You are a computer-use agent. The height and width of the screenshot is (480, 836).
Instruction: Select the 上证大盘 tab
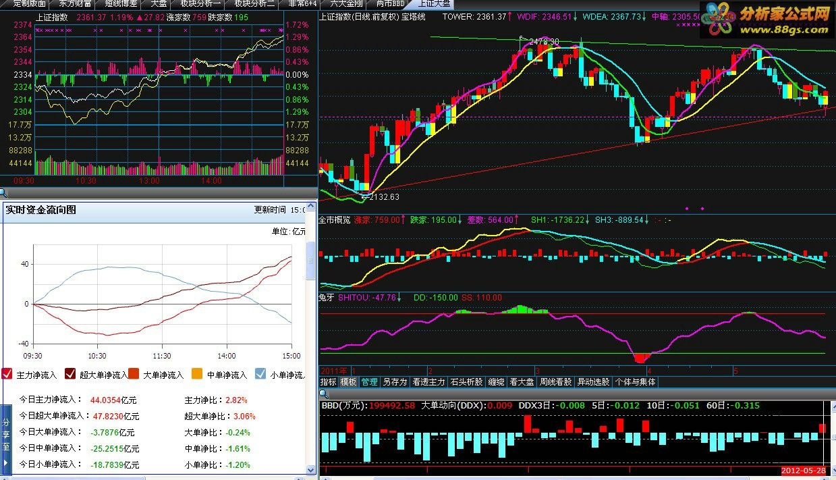[433, 3]
